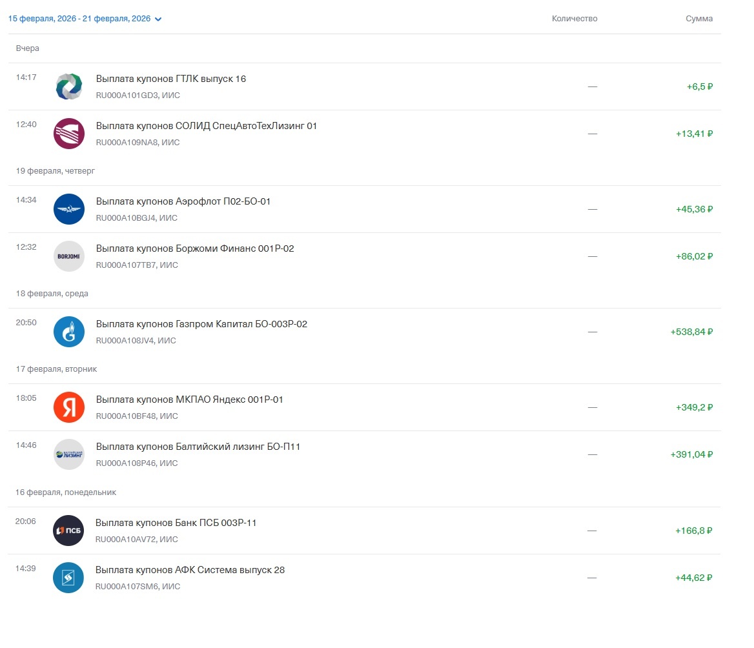
Task: Click the Аэрофлот logo icon
Action: pos(69,209)
